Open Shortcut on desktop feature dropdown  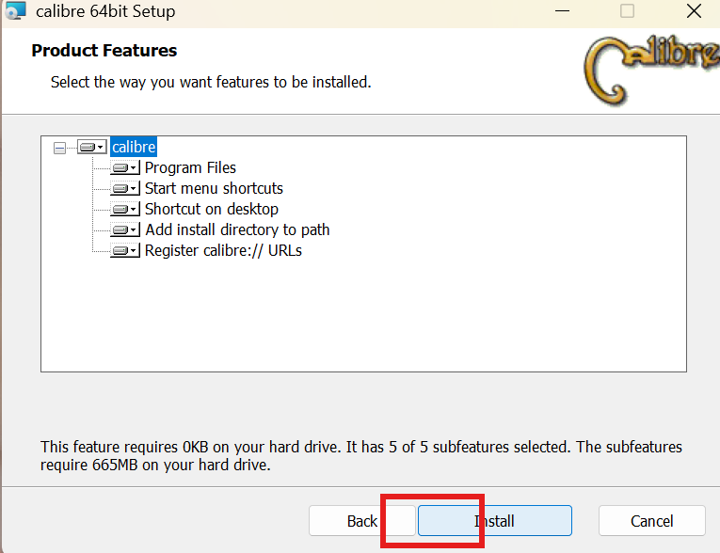(125, 210)
